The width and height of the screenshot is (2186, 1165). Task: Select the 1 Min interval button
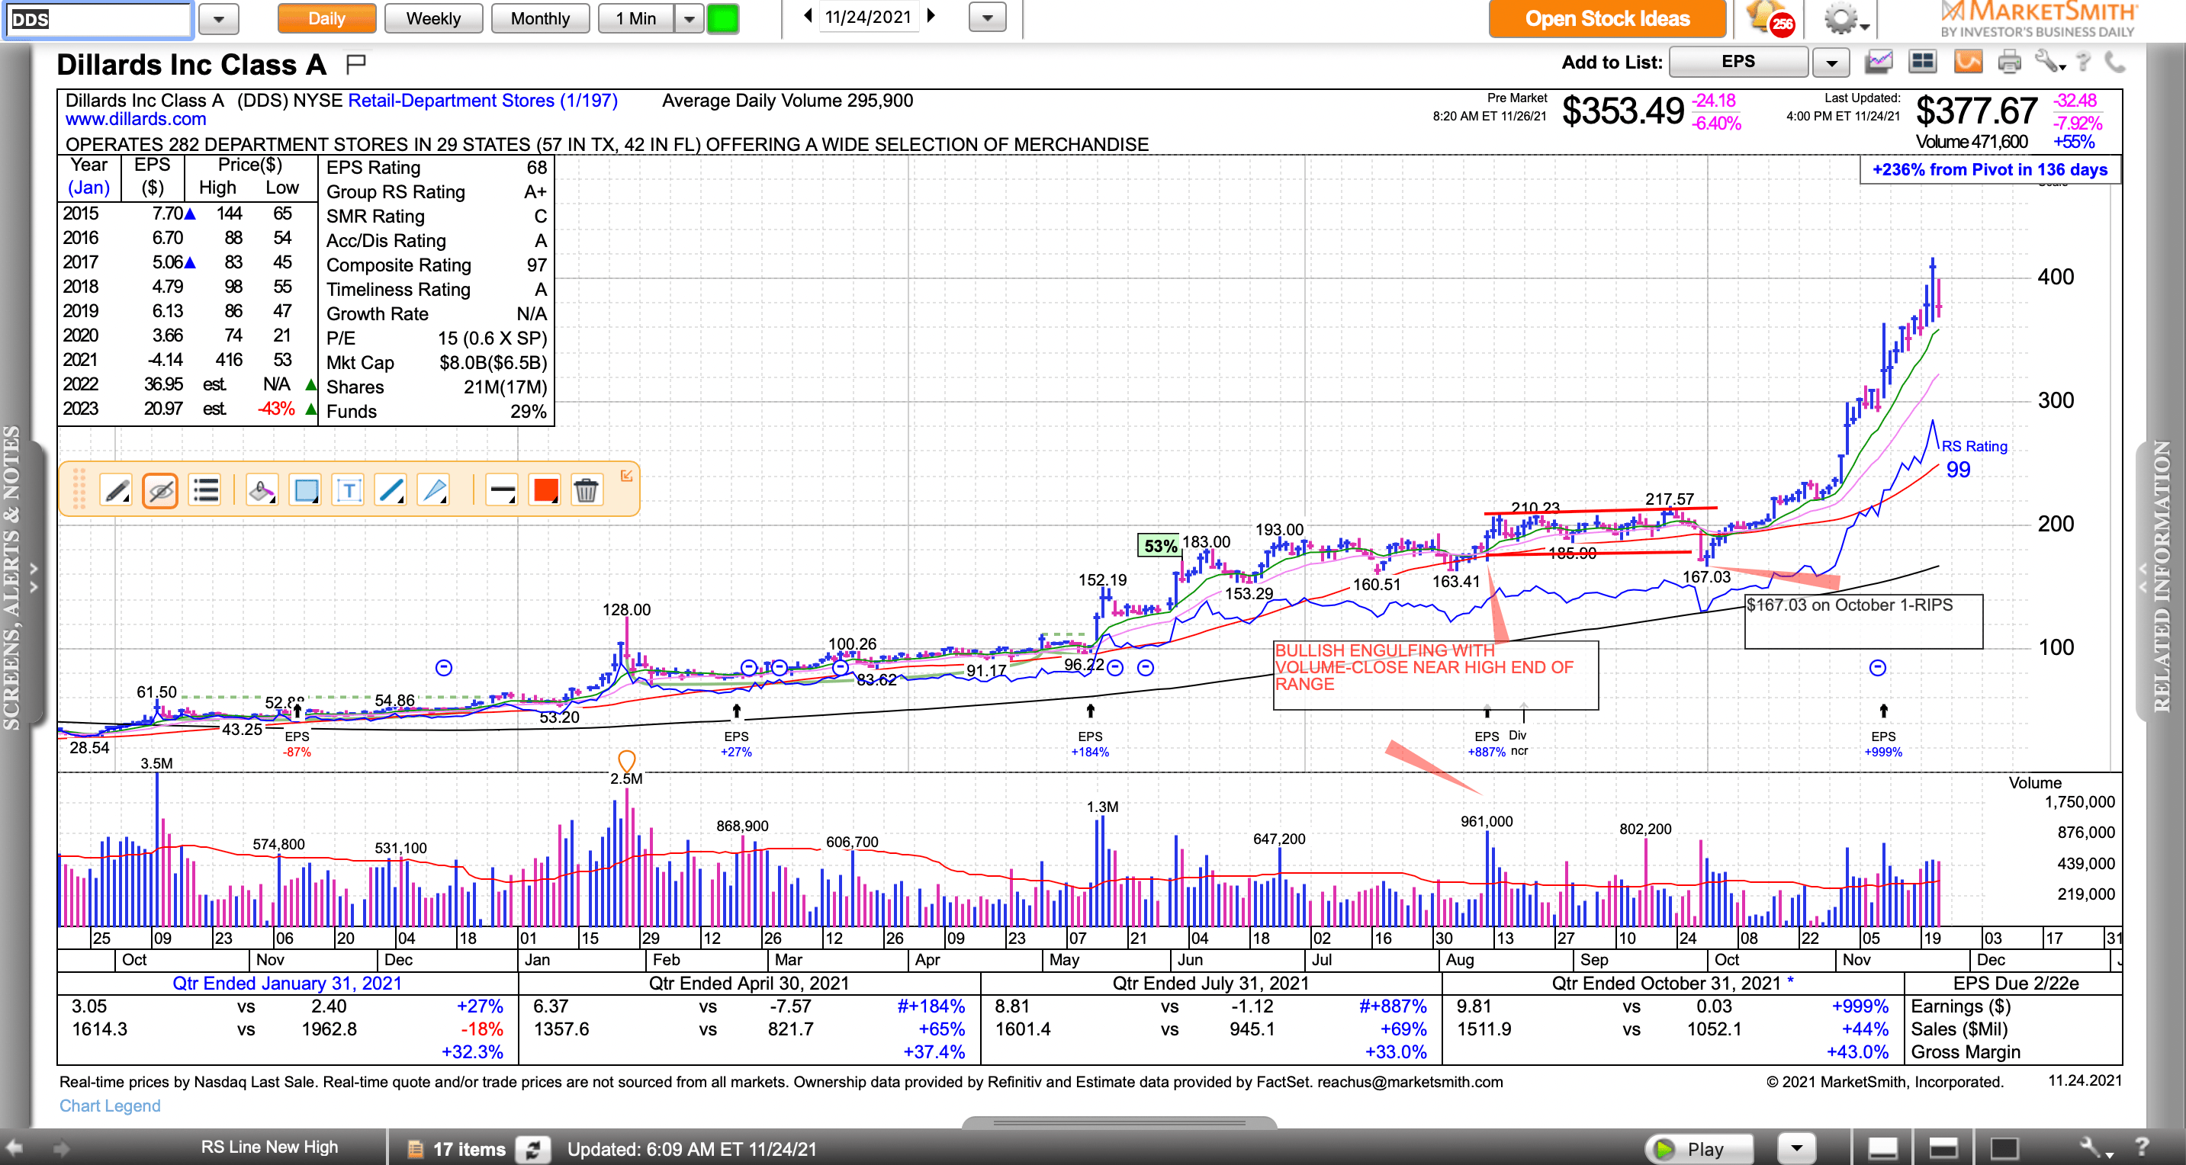(x=636, y=18)
